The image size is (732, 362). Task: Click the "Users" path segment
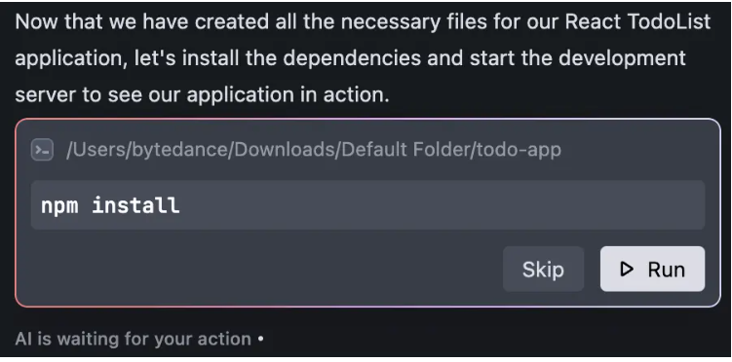(x=98, y=150)
